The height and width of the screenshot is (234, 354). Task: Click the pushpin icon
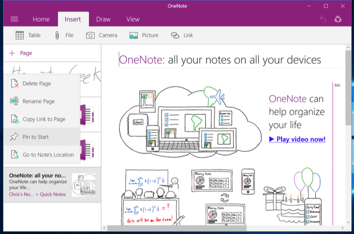click(x=14, y=137)
